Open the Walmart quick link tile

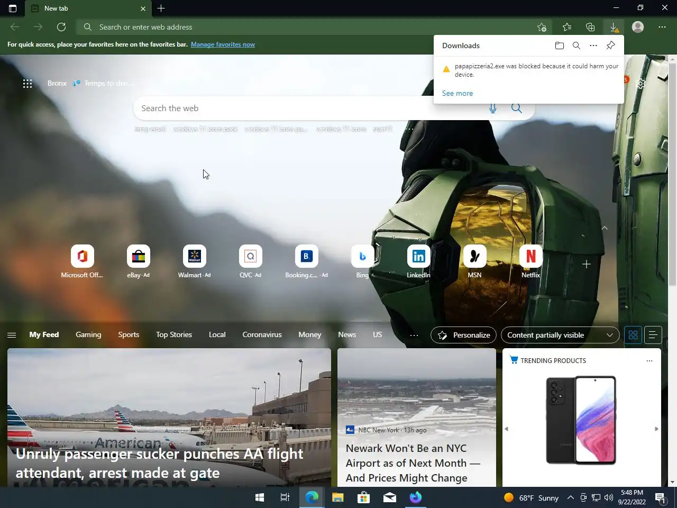tap(194, 262)
